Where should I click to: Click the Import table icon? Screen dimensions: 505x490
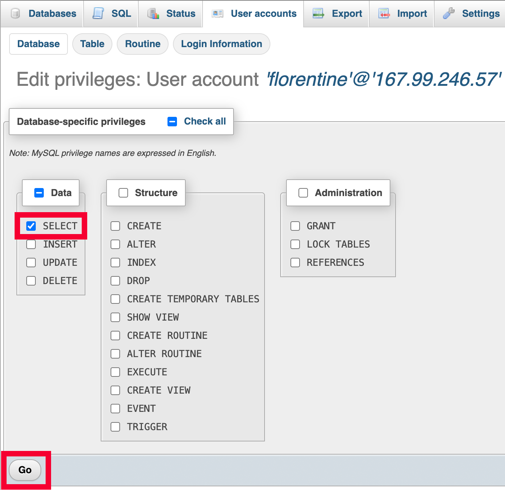pyautogui.click(x=384, y=14)
